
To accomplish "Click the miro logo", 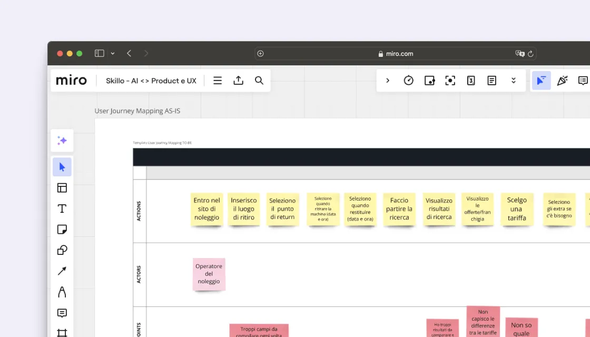I will click(72, 80).
